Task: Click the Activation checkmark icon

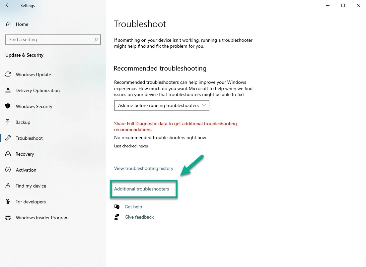Action: pyautogui.click(x=8, y=170)
